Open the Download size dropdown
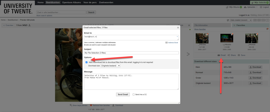The width and height of the screenshot is (270, 112). (x=110, y=66)
